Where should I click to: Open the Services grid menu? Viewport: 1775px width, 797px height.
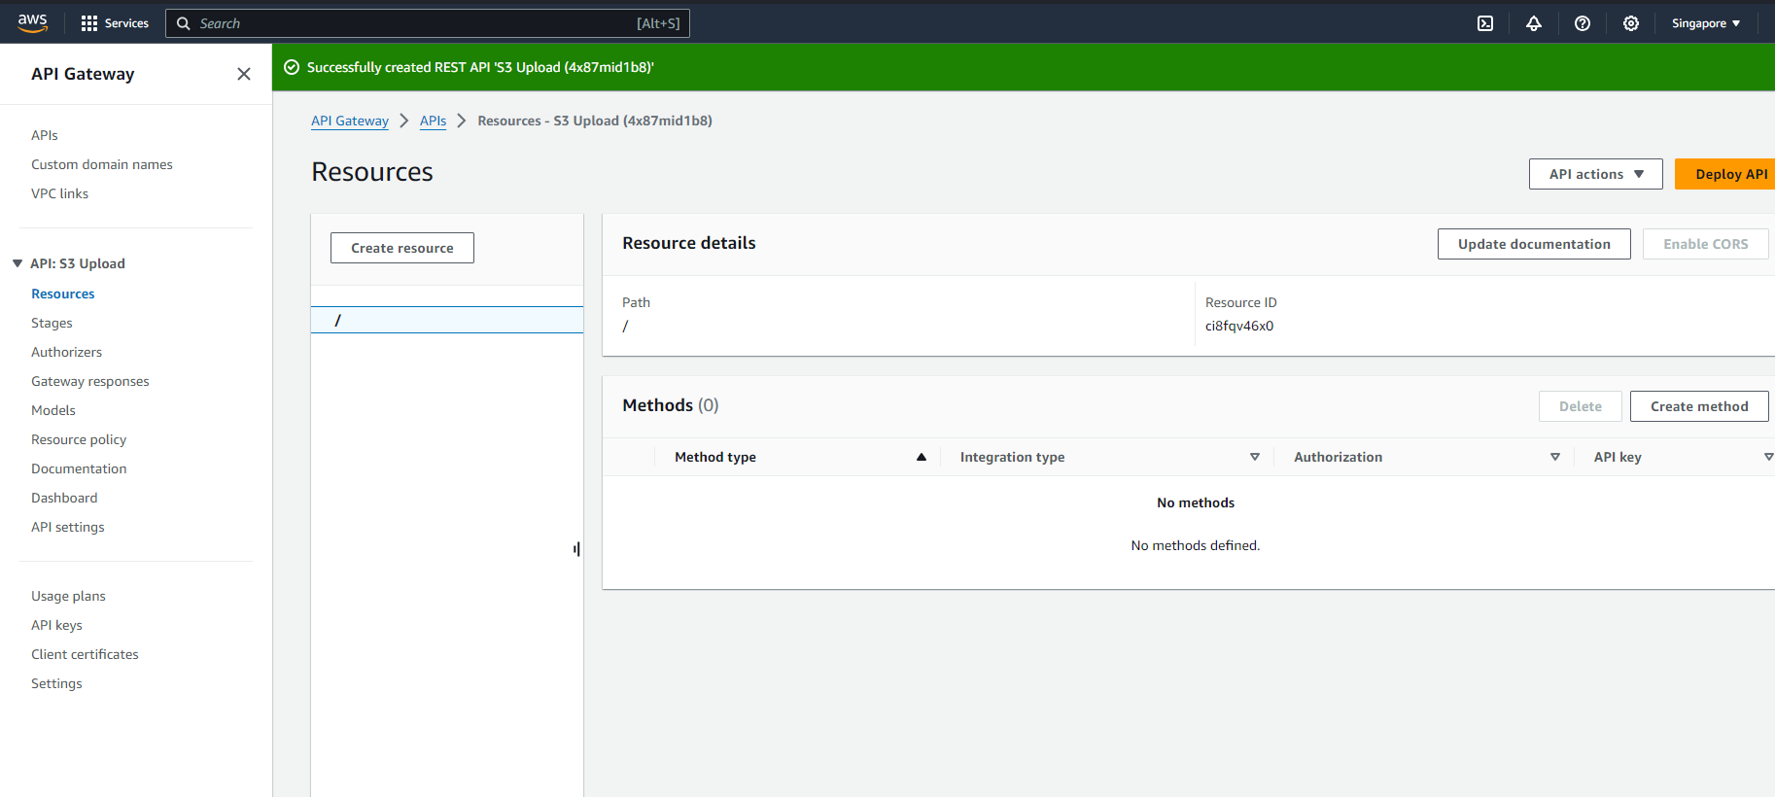coord(115,23)
